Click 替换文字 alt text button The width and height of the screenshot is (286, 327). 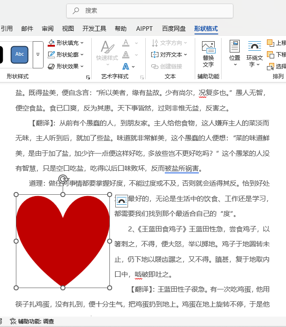(x=208, y=54)
